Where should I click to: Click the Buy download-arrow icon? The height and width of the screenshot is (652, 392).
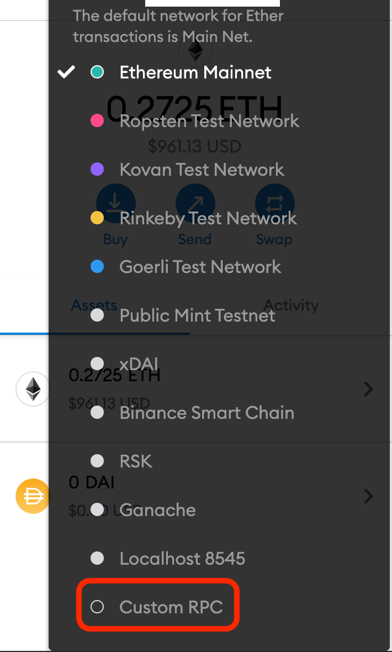(115, 203)
